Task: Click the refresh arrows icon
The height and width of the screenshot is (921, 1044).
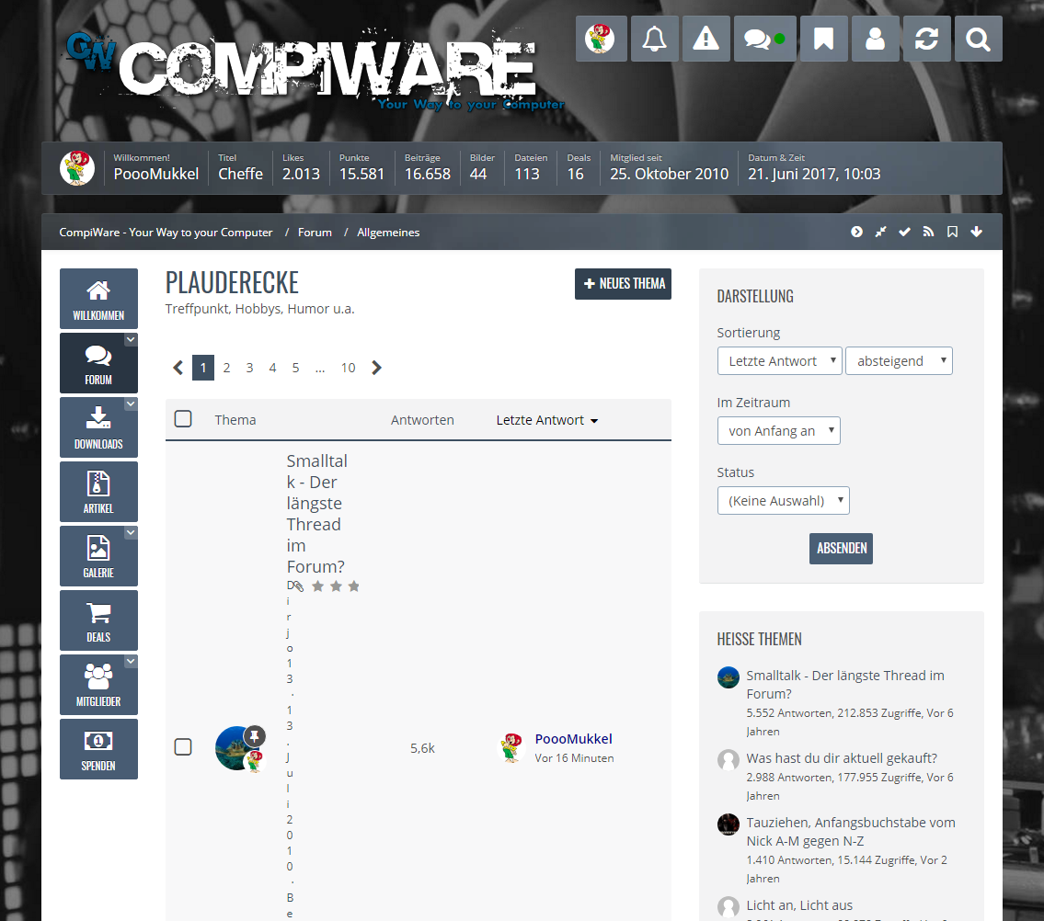Action: [926, 39]
